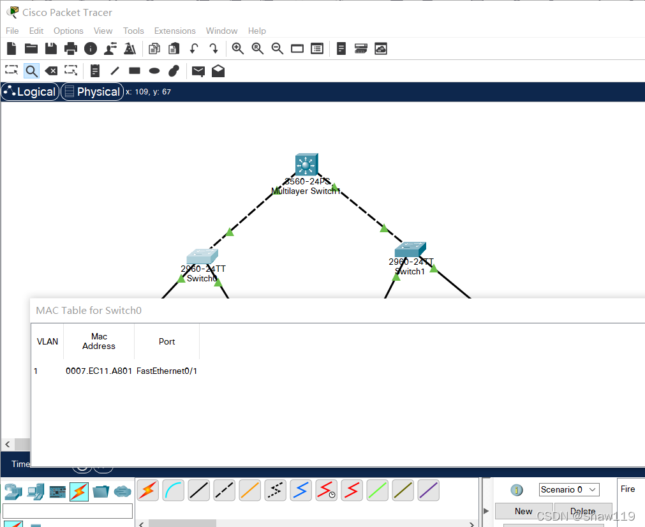Click the Mac Address column header

(99, 341)
